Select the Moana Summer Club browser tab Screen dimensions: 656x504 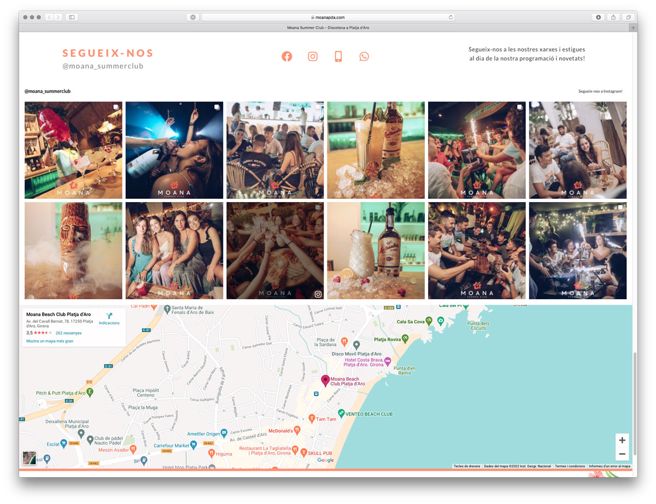tap(328, 27)
